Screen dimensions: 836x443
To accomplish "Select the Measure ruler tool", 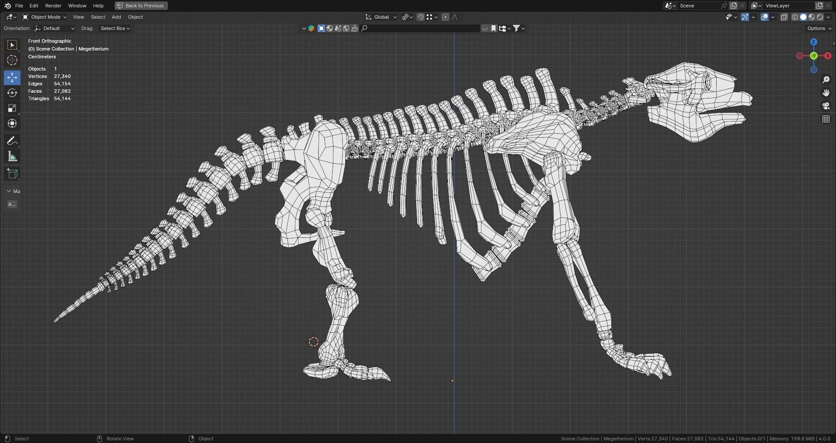I will 12,156.
